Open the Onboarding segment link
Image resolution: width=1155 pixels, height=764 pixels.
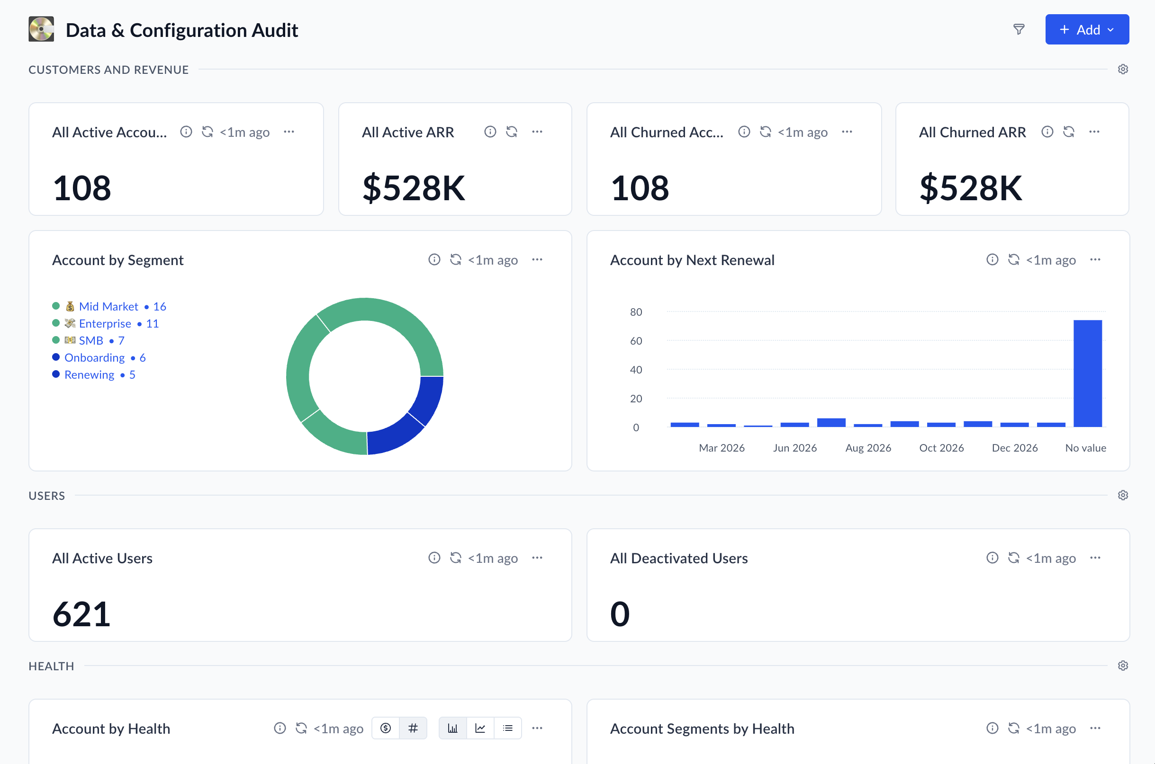(x=95, y=358)
